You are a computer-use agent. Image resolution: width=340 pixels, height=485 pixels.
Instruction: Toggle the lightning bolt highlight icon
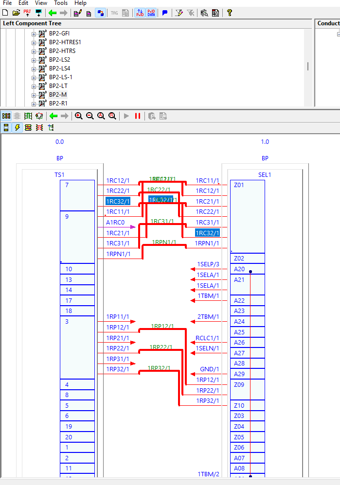[x=17, y=127]
